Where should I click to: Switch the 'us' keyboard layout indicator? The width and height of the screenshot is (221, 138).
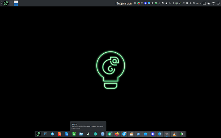click(197, 4)
